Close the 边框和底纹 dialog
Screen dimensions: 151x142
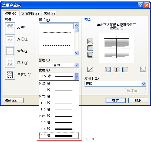pos(147,5)
